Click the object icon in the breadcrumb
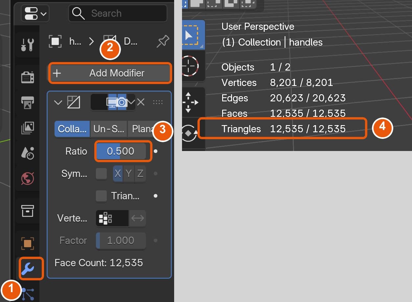The height and width of the screenshot is (302, 412). pos(55,41)
